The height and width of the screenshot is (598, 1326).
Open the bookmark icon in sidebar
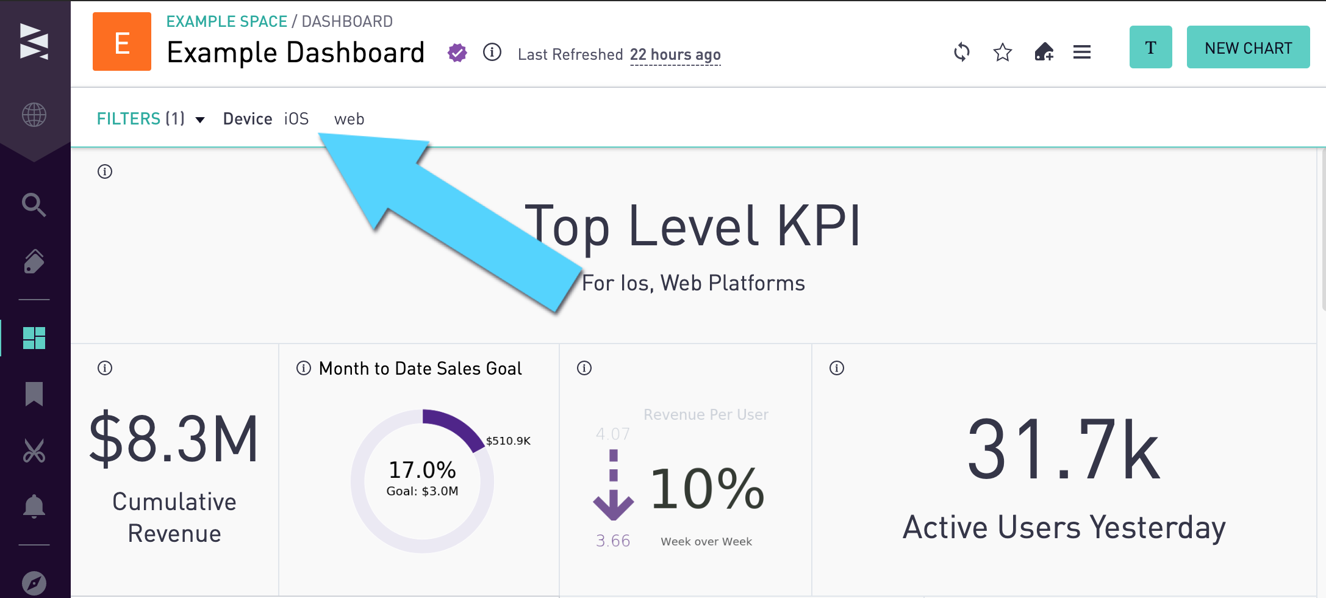(34, 394)
